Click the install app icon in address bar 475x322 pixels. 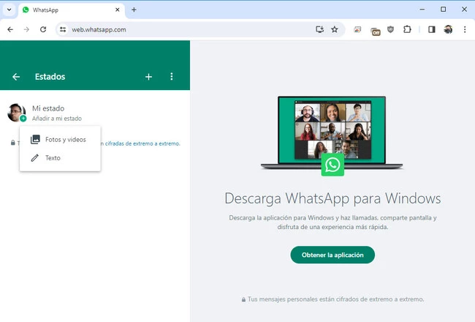pyautogui.click(x=319, y=29)
